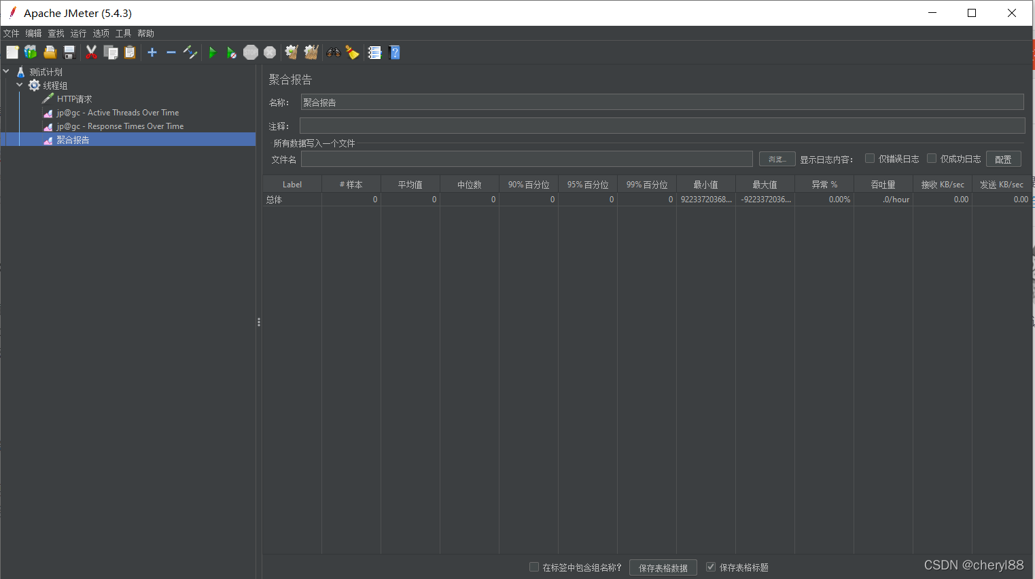1035x579 pixels.
Task: Click the 中位数 column header
Action: click(470, 185)
